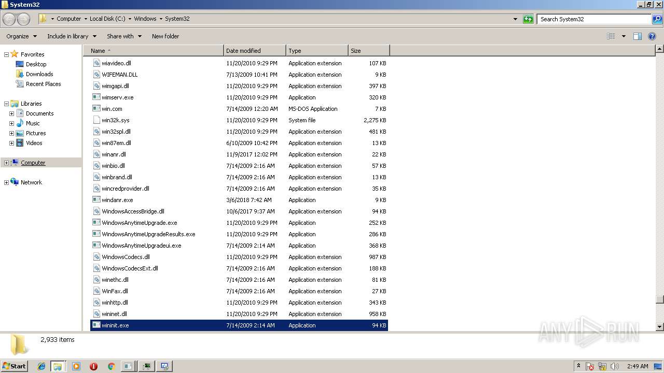The height and width of the screenshot is (373, 664).
Task: Select the file WinFax.dll
Action: [239, 291]
